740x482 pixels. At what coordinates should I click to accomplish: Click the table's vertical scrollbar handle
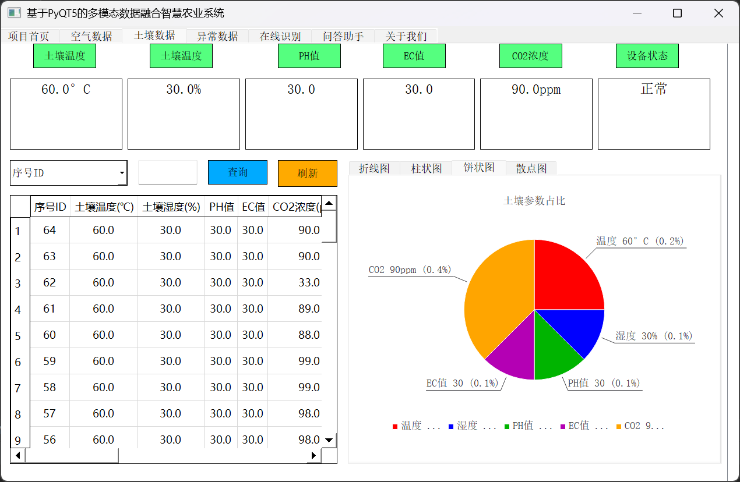coord(329,226)
